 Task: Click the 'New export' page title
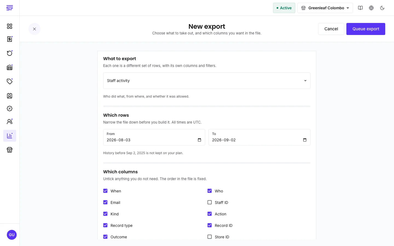[x=207, y=27]
